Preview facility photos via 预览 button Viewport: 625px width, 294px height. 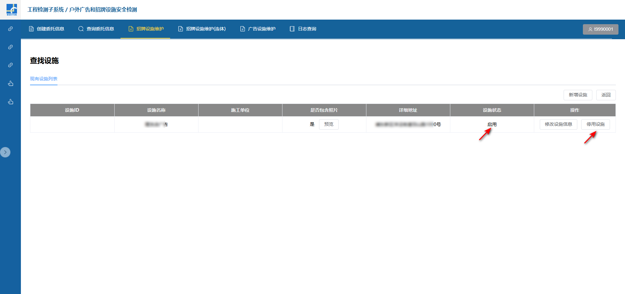[329, 124]
